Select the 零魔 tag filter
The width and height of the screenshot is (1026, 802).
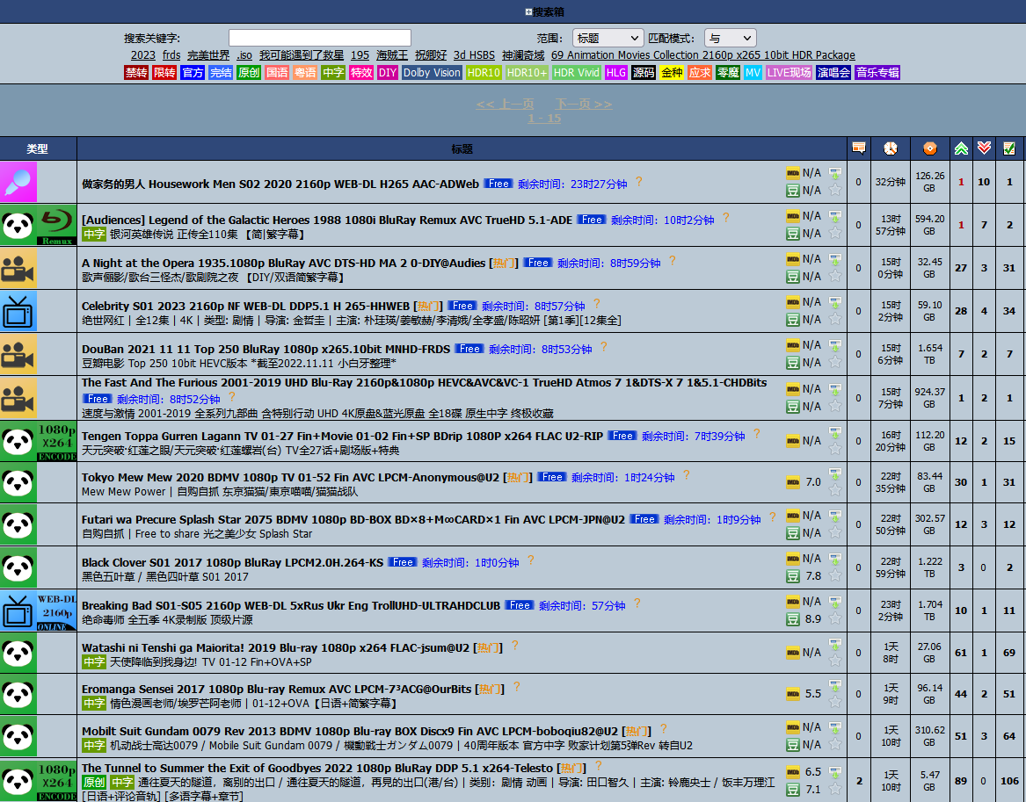coord(728,73)
